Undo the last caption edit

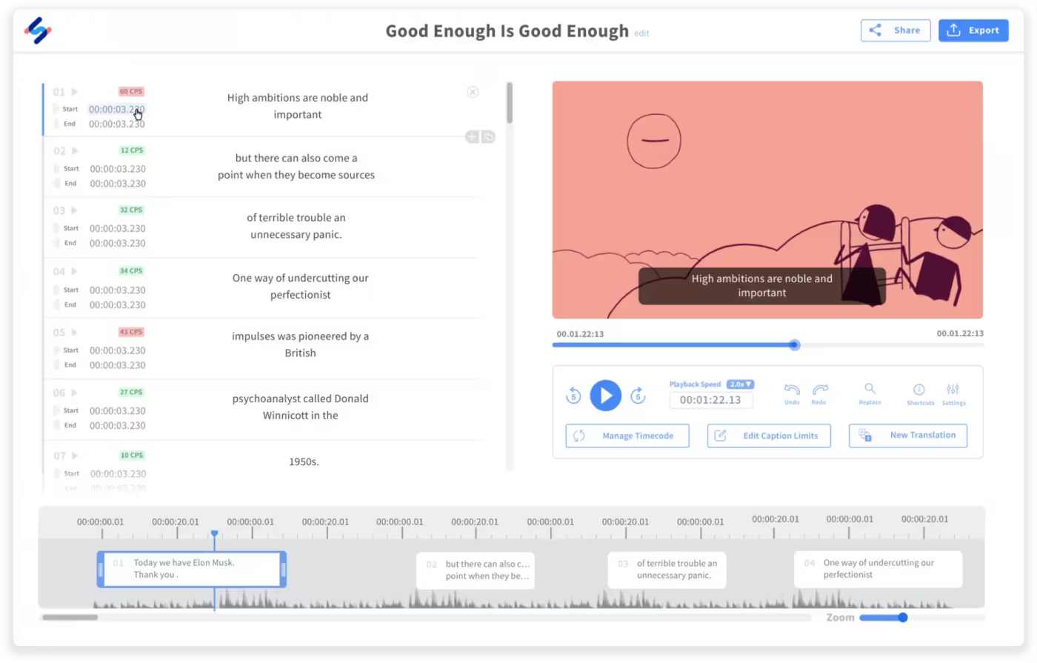792,393
